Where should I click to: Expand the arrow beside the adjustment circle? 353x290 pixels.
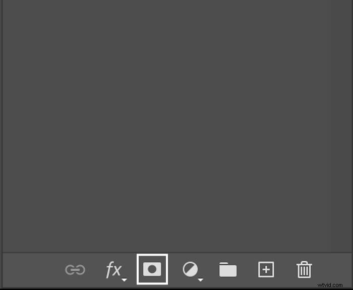click(200, 280)
